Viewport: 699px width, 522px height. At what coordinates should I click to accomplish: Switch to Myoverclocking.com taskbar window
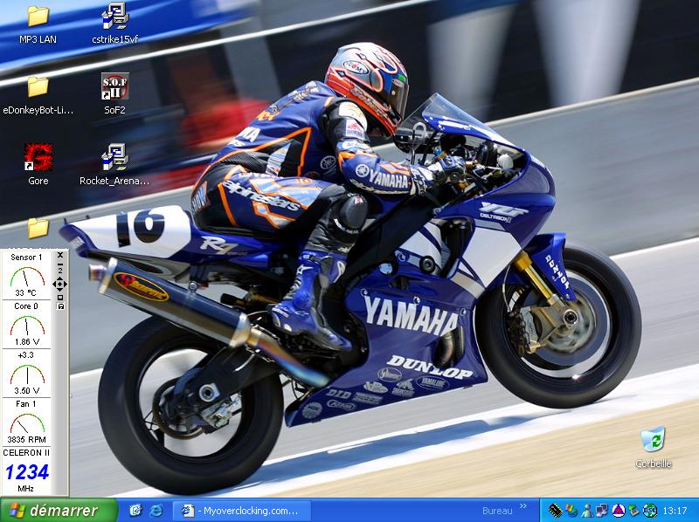(x=241, y=511)
